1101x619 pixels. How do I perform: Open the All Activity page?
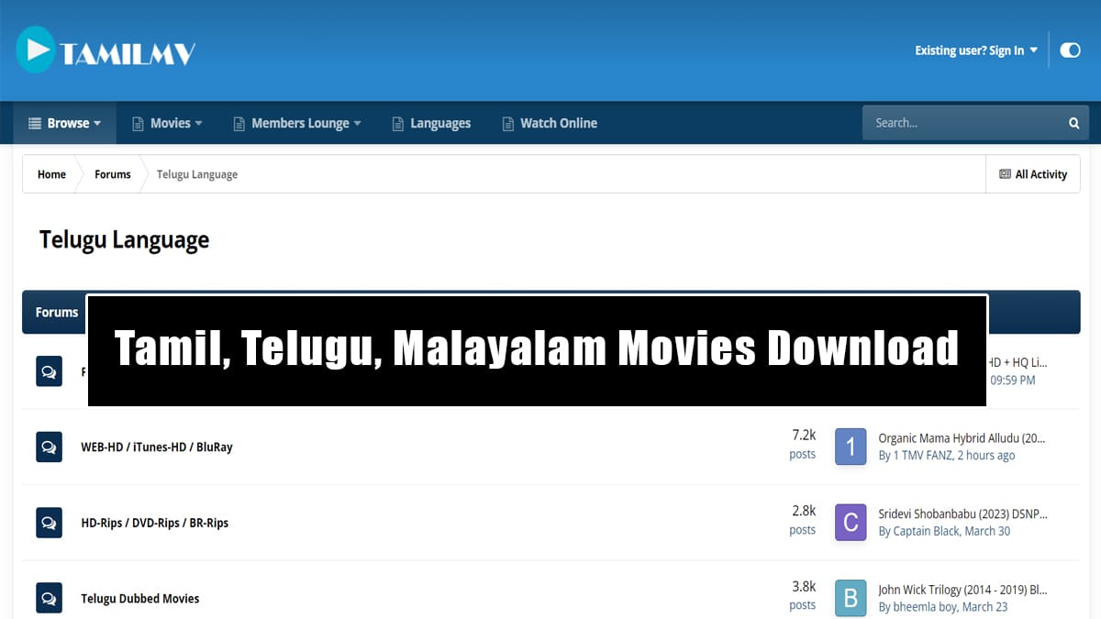coord(1033,174)
